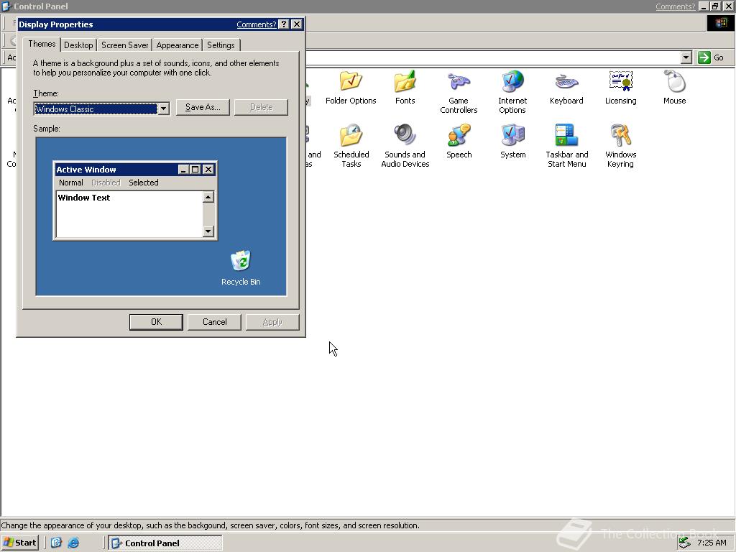Select the Mouse control panel icon

pyautogui.click(x=674, y=87)
